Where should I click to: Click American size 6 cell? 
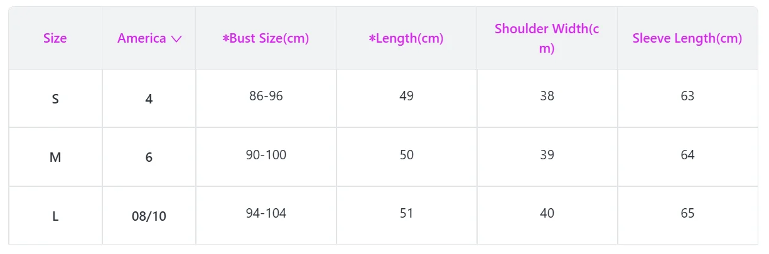pyautogui.click(x=149, y=157)
